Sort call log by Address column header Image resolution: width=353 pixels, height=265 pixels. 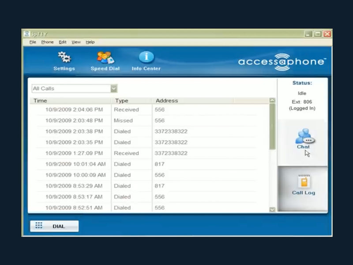193,101
